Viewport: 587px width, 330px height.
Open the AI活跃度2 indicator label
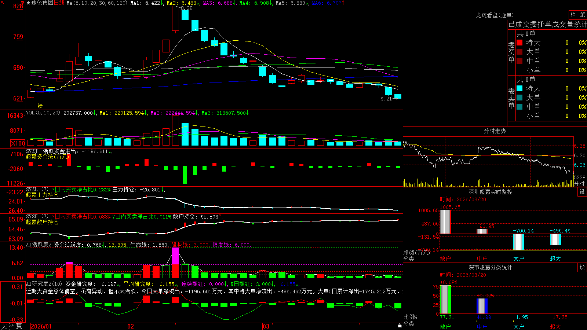point(39,245)
